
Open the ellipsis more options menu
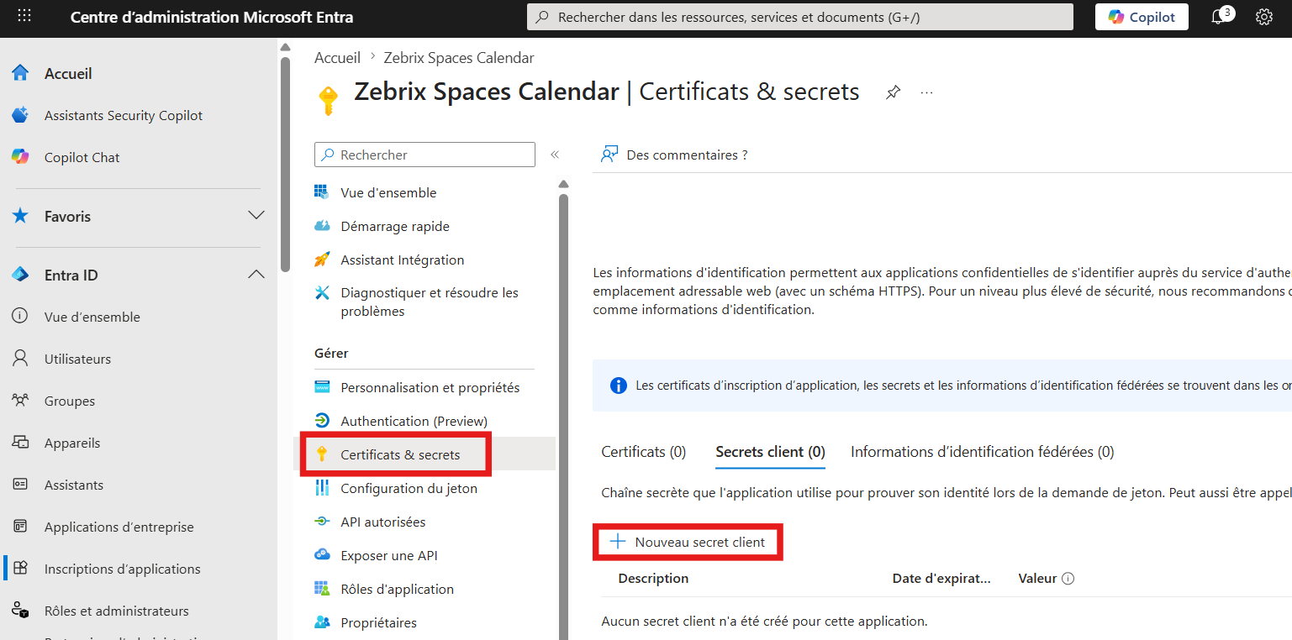[926, 92]
